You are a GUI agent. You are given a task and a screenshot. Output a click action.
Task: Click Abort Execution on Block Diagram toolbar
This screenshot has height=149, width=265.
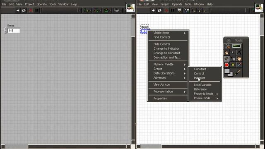(166, 10)
